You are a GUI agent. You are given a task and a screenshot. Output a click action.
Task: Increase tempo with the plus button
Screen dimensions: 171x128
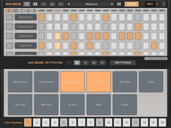coord(157,4)
